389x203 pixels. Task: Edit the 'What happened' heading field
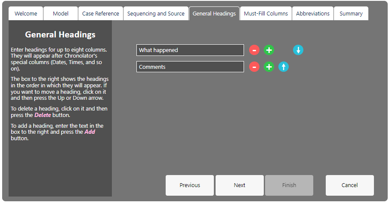(x=190, y=50)
